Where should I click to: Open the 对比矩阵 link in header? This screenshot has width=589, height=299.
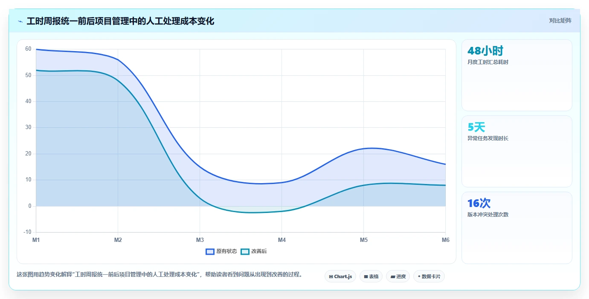560,20
